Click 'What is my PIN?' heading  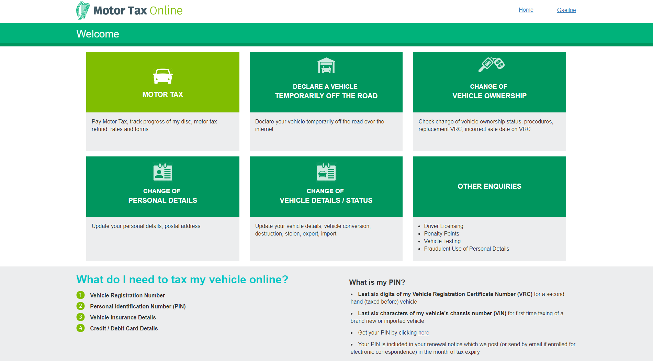(x=377, y=282)
